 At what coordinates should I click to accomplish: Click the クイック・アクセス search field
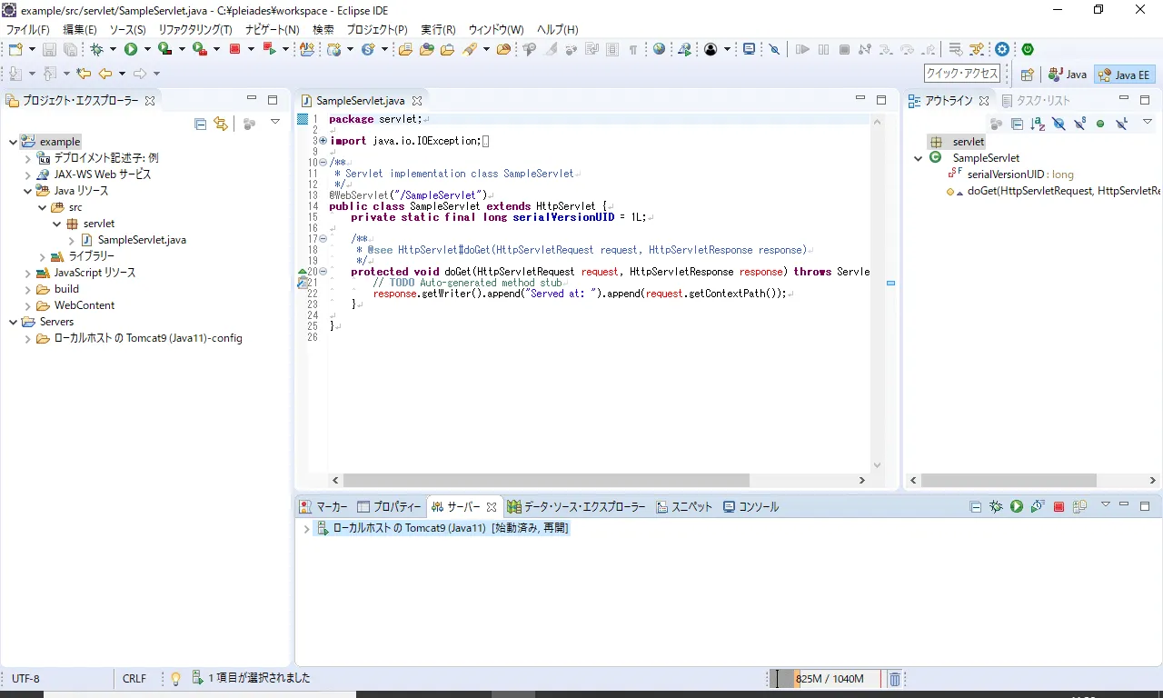click(962, 74)
